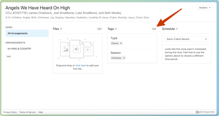The height and width of the screenshot is (116, 219).
Task: Open the Actions dropdown menu
Action: click(x=205, y=8)
